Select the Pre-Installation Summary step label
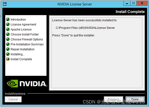The height and width of the screenshot is (107, 149). (27, 44)
